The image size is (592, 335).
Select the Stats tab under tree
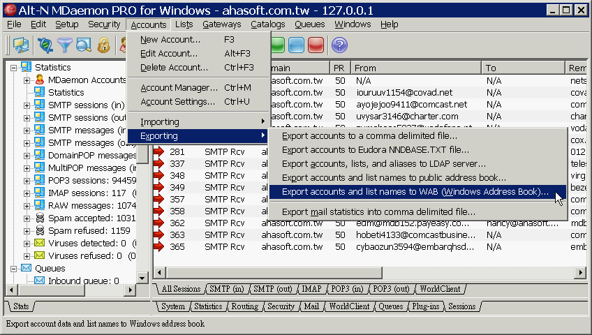click(x=21, y=306)
